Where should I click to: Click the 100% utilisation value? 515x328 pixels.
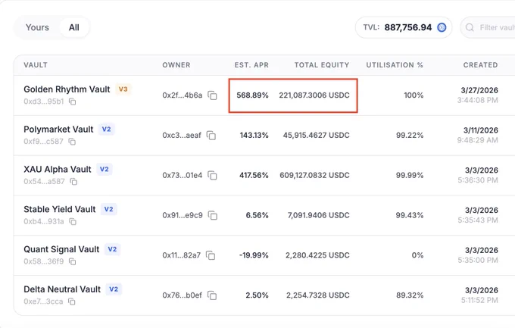414,95
